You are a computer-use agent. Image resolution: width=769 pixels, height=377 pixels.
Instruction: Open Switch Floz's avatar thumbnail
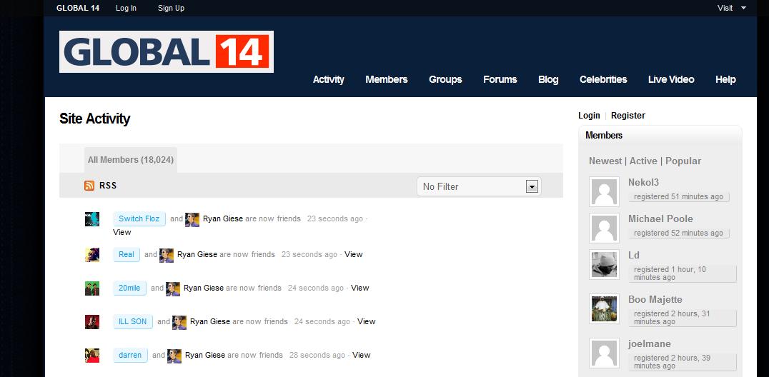[92, 219]
